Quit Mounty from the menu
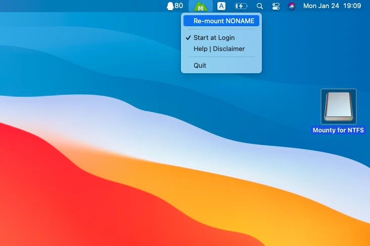The height and width of the screenshot is (246, 370). 221,65
